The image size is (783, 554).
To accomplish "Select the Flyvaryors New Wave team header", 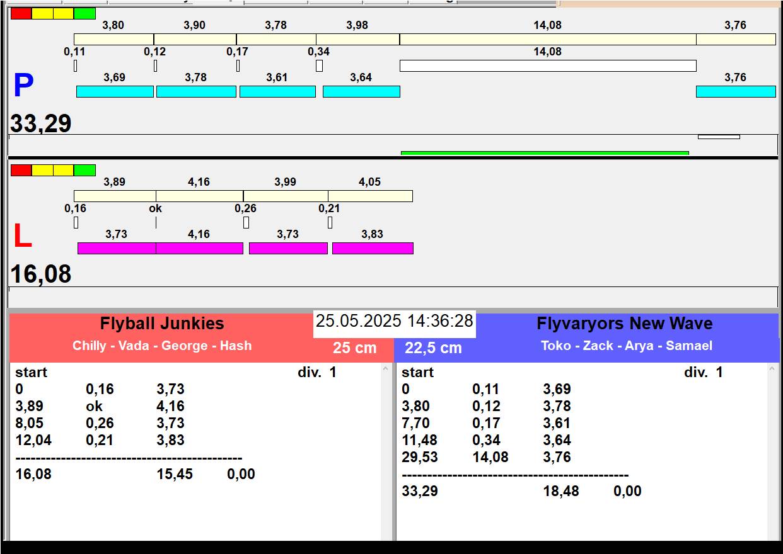I will 624,324.
